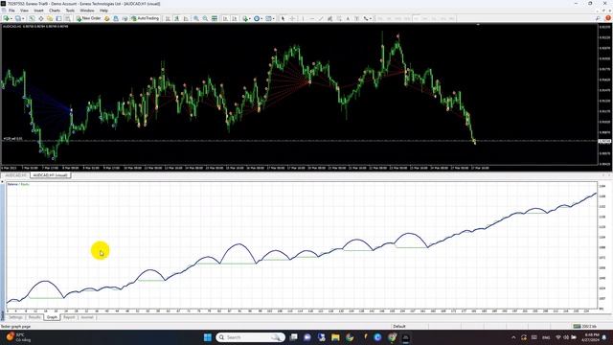Open the tester Report tab
This screenshot has height=345, width=613.
point(69,317)
